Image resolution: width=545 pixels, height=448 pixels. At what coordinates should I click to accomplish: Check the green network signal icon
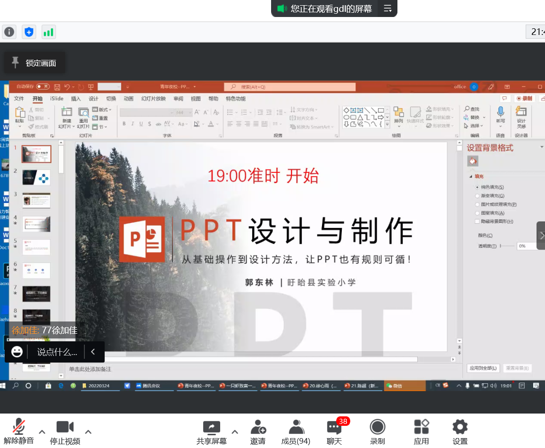(48, 33)
